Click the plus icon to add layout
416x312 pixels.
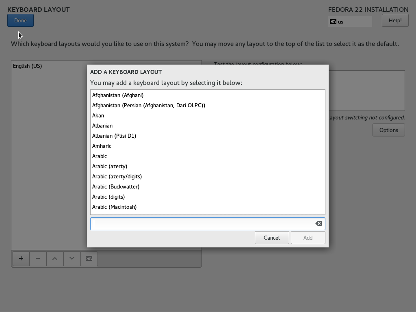pyautogui.click(x=21, y=258)
